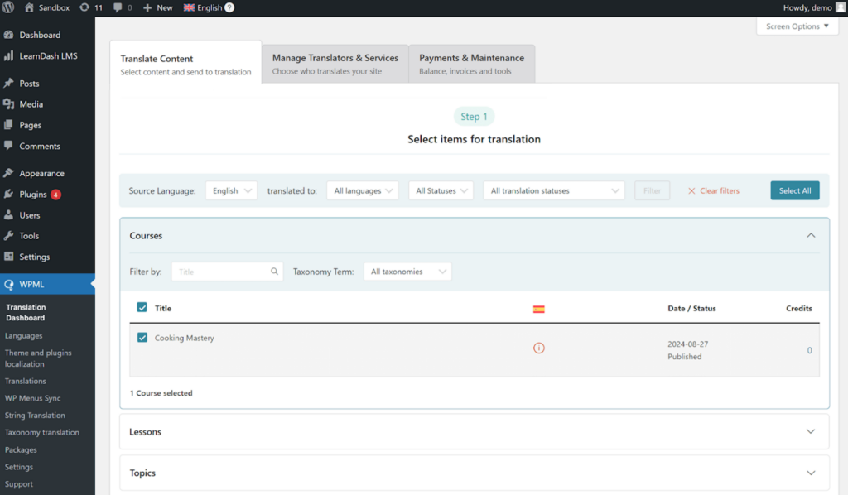The image size is (848, 495).
Task: Click the UK flag language icon
Action: (x=189, y=7)
